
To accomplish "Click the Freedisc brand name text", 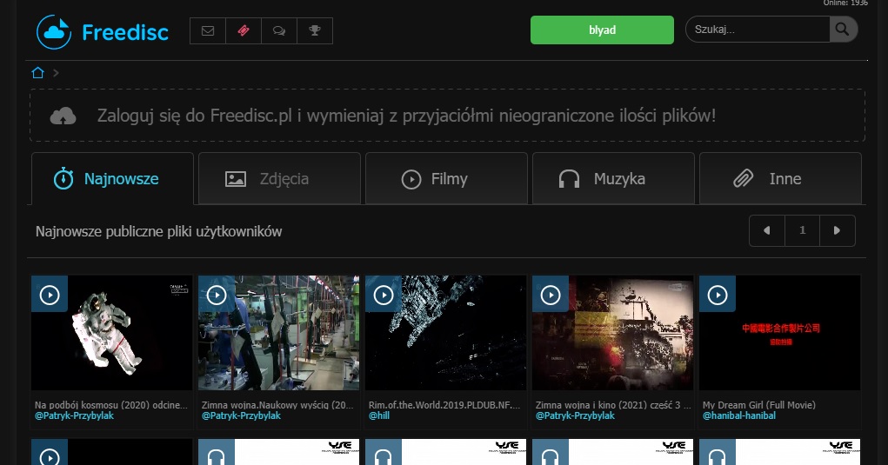I will (125, 32).
